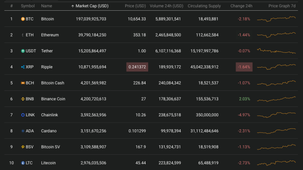Image resolution: width=303 pixels, height=170 pixels.
Task: Open the Tether name link
Action: pyautogui.click(x=47, y=51)
